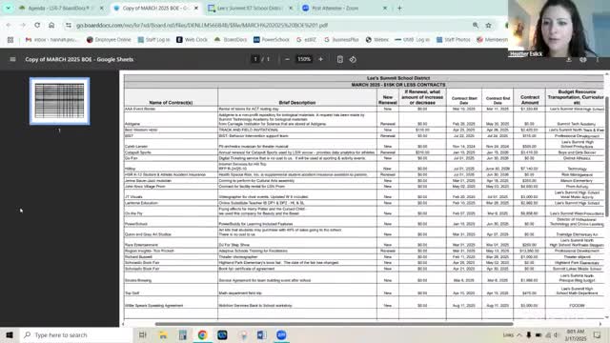The image size is (610, 343).
Task: Click the 'AAA Event Rental' row name
Action: coord(140,110)
